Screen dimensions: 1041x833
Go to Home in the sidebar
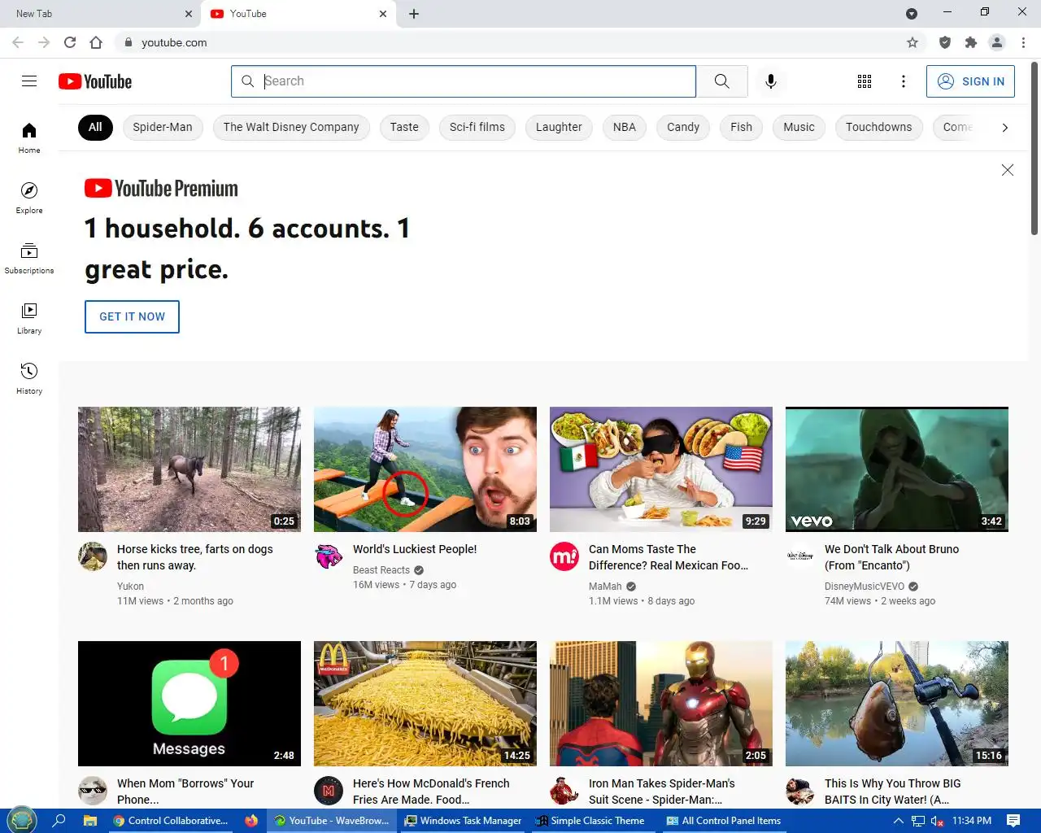pos(29,138)
